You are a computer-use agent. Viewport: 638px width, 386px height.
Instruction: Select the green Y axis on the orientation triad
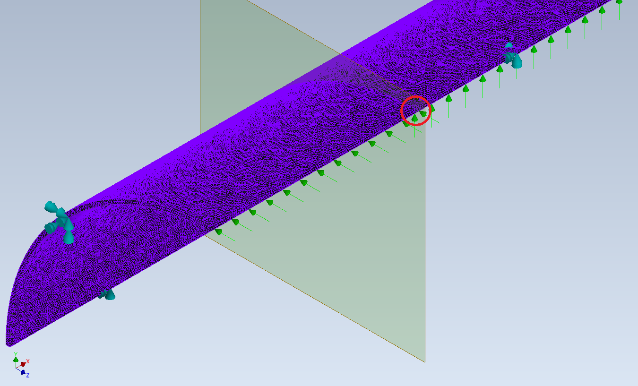pyautogui.click(x=16, y=360)
